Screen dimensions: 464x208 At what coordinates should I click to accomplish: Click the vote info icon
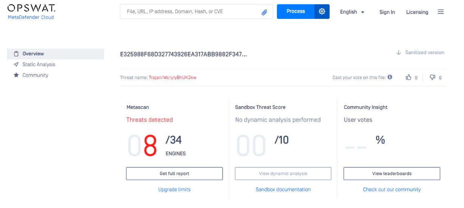(390, 77)
